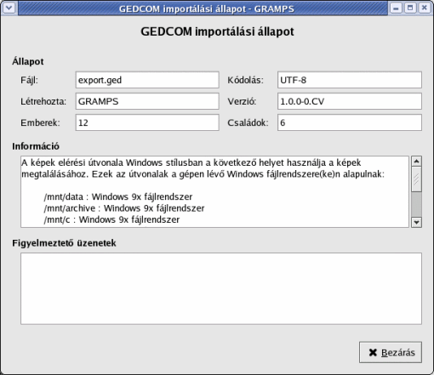Click the Emberek field showing 12

tap(147, 122)
